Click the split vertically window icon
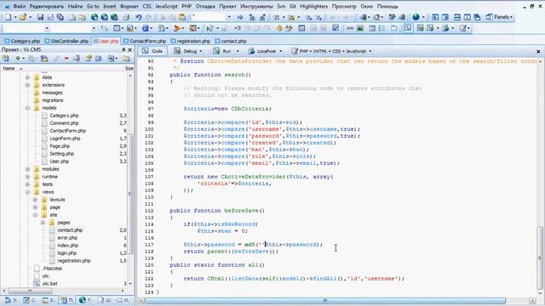Image resolution: width=545 pixels, height=306 pixels. 468,17
